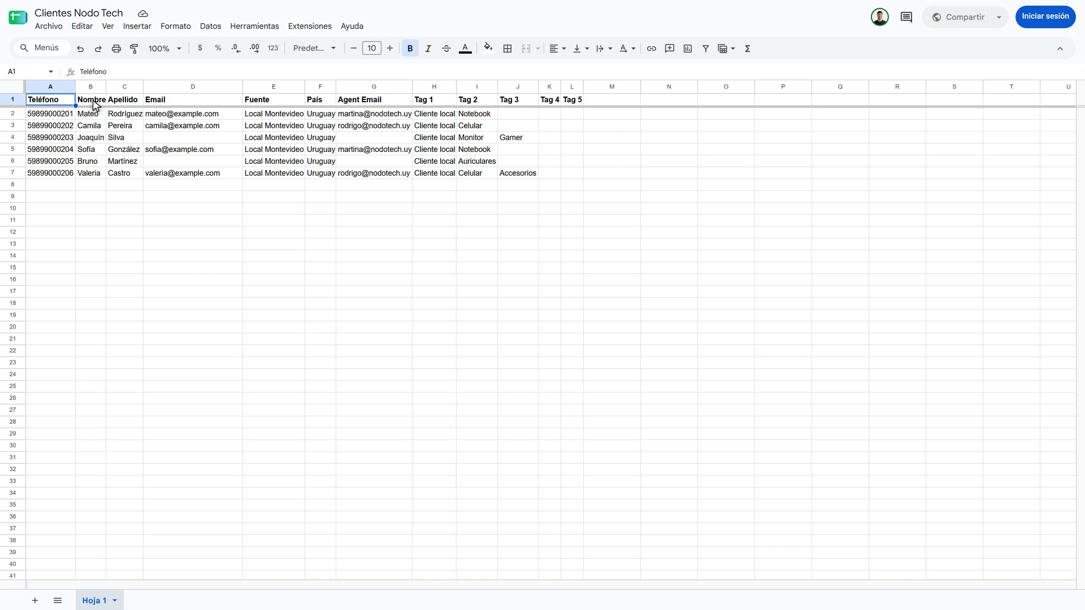The image size is (1085, 610).
Task: Insert a link with chain icon
Action: 652,49
